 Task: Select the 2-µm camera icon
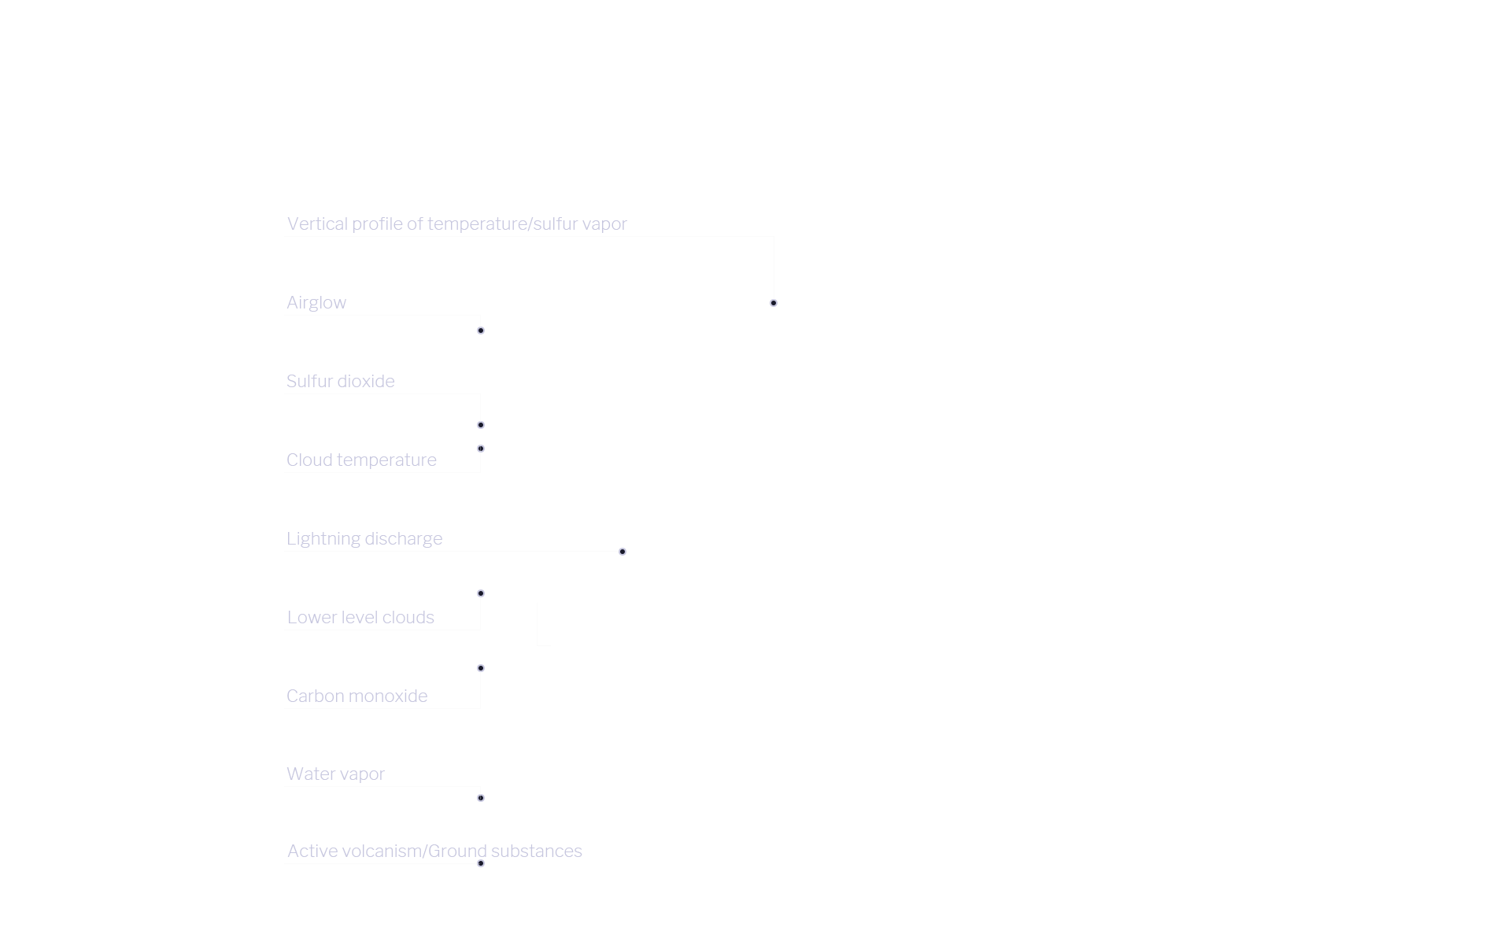click(x=481, y=667)
